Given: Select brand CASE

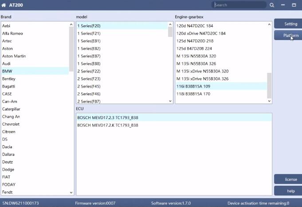Looking at the screenshot, I should click(35, 94).
